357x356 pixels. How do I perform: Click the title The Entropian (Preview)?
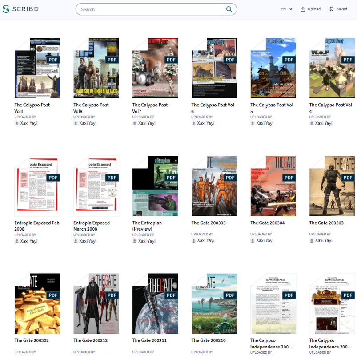coord(147,226)
